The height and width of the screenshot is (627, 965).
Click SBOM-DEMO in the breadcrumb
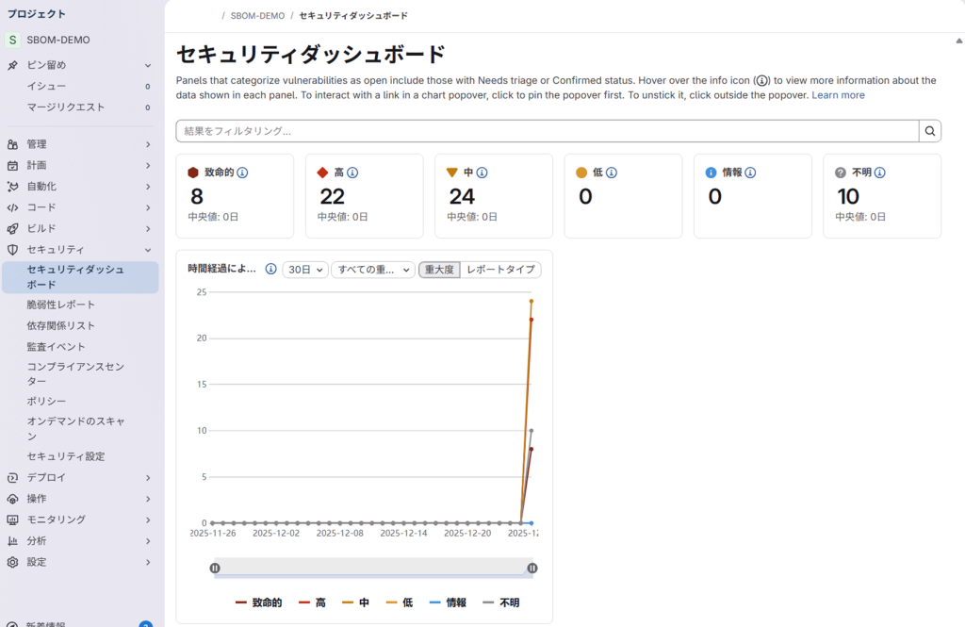pos(258,16)
